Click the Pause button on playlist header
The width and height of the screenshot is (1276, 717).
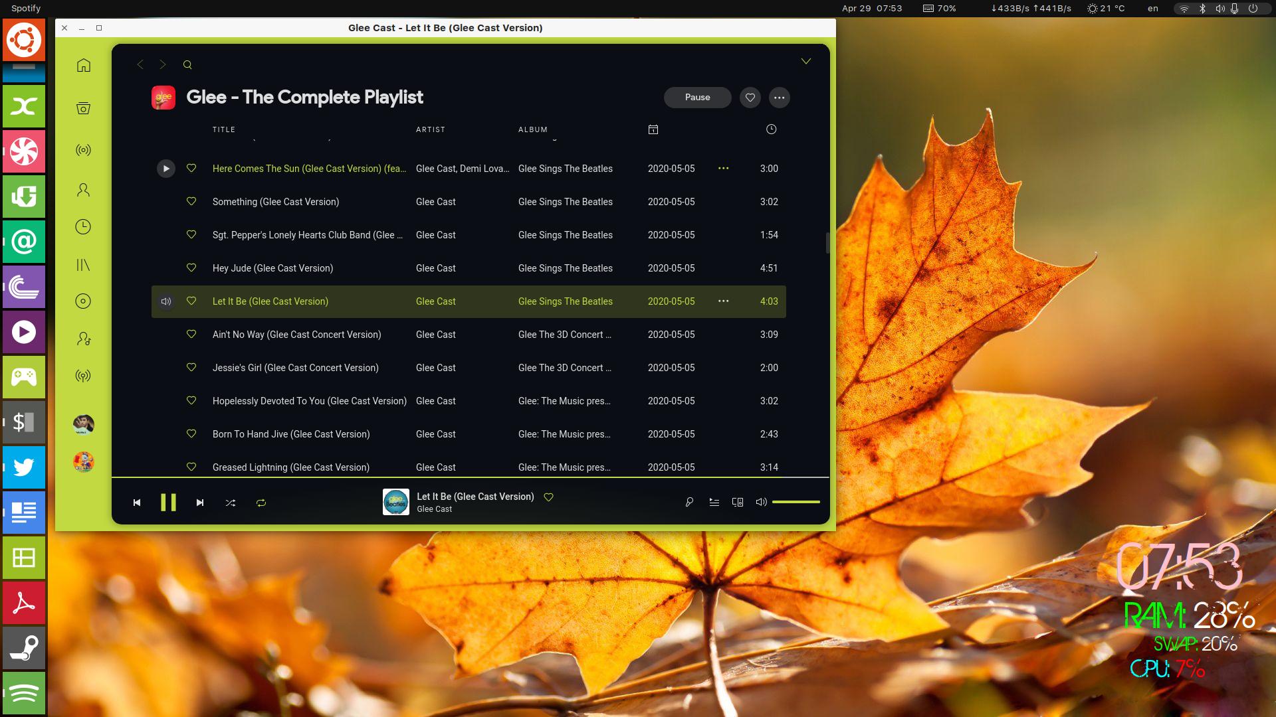click(698, 98)
